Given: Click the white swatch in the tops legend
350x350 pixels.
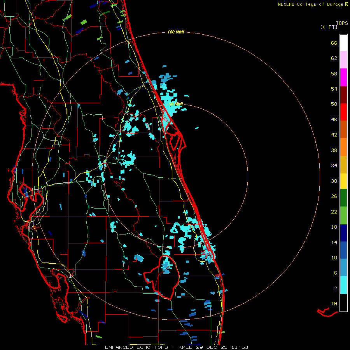Looking at the screenshot, I should (x=343, y=43).
